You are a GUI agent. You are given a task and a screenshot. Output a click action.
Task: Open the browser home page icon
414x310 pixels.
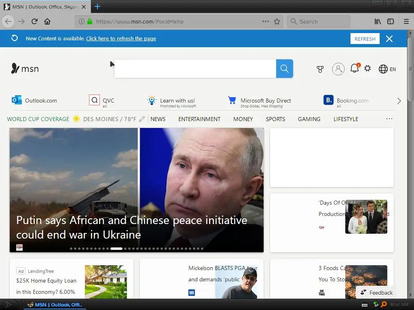tap(47, 21)
